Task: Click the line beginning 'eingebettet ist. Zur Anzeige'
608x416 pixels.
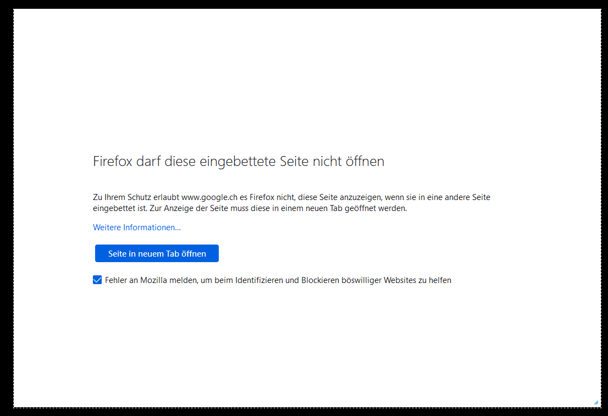Action: [x=250, y=209]
